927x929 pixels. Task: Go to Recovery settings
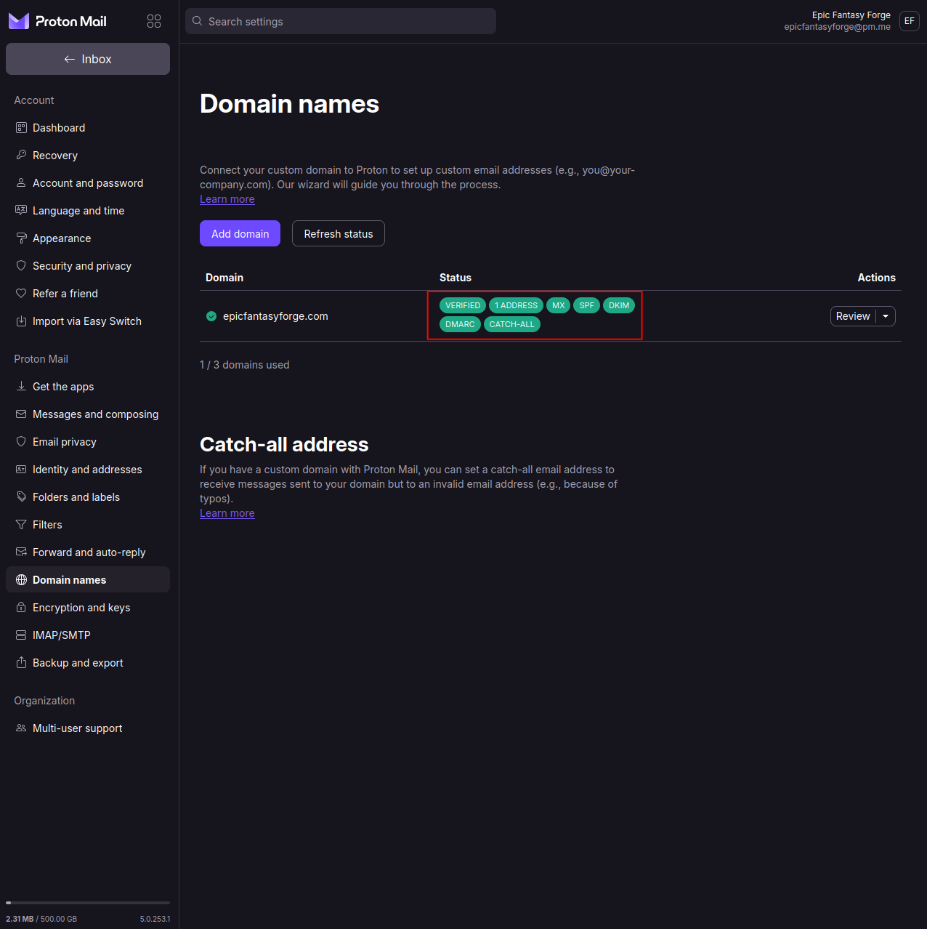pyautogui.click(x=88, y=156)
